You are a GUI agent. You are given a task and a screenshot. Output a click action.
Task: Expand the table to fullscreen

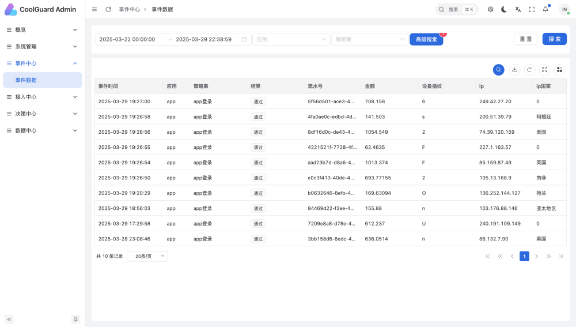coord(544,70)
